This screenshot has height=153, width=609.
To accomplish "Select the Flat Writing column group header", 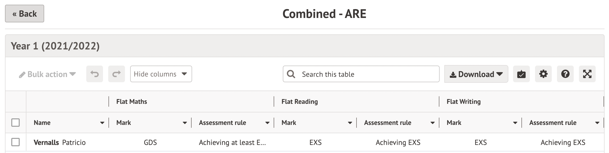I will click(463, 101).
